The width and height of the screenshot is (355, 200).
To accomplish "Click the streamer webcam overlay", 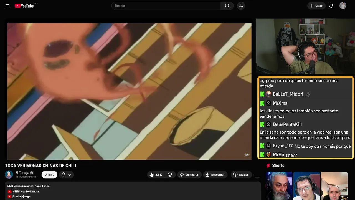I will pyautogui.click(x=305, y=46).
